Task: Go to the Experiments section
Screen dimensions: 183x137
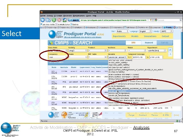Action: tap(119, 36)
